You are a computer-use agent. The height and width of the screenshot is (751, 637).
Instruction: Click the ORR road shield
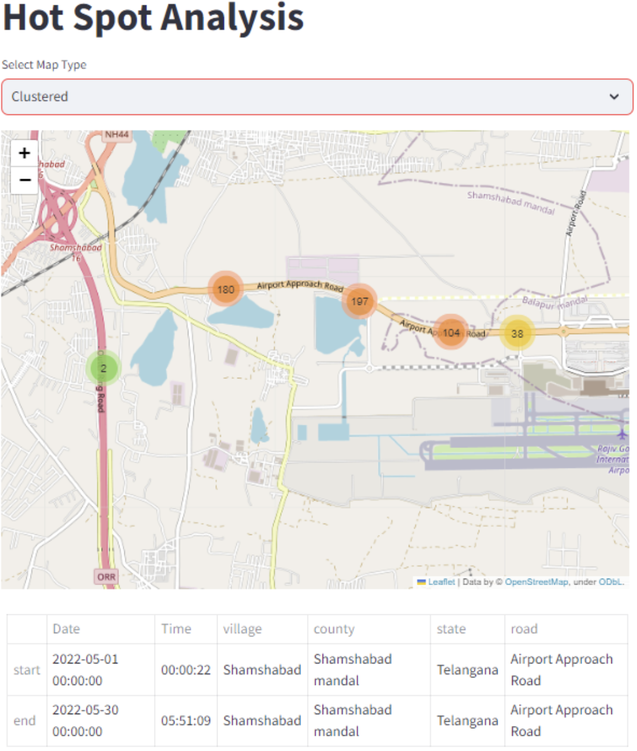pos(106,577)
